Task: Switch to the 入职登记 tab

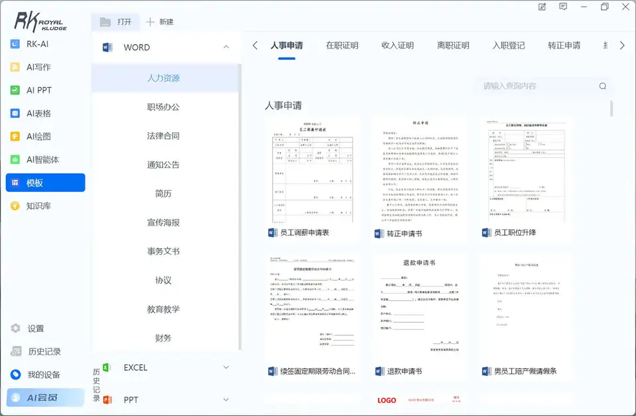Action: (509, 46)
